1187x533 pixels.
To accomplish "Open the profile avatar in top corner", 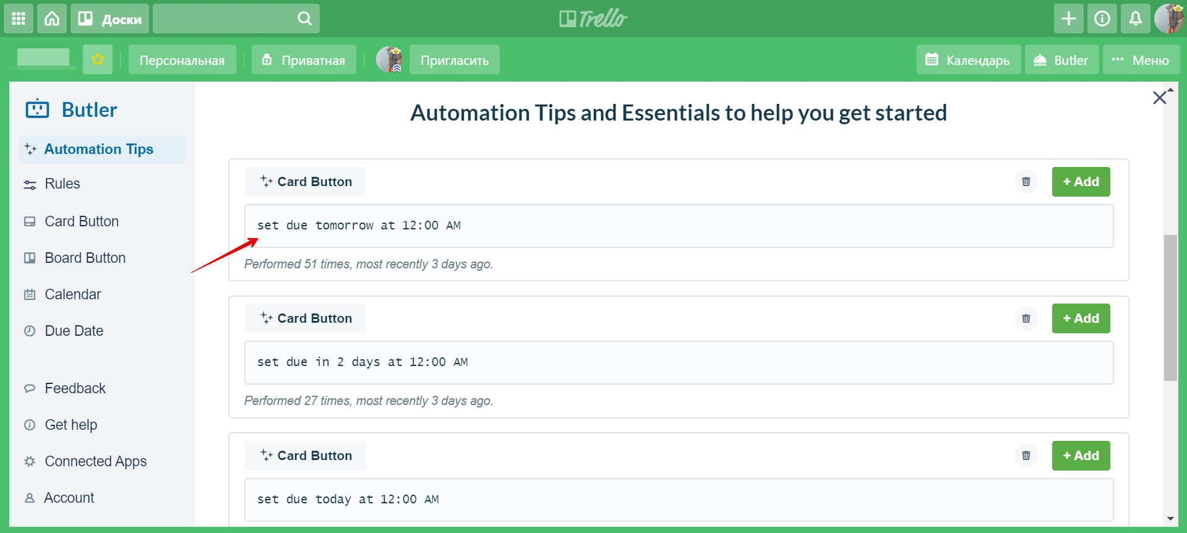I will 1168,19.
